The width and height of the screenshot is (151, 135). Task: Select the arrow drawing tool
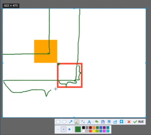tap(71, 122)
